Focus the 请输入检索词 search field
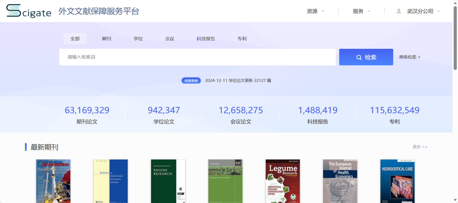The height and width of the screenshot is (203, 458). [197, 57]
